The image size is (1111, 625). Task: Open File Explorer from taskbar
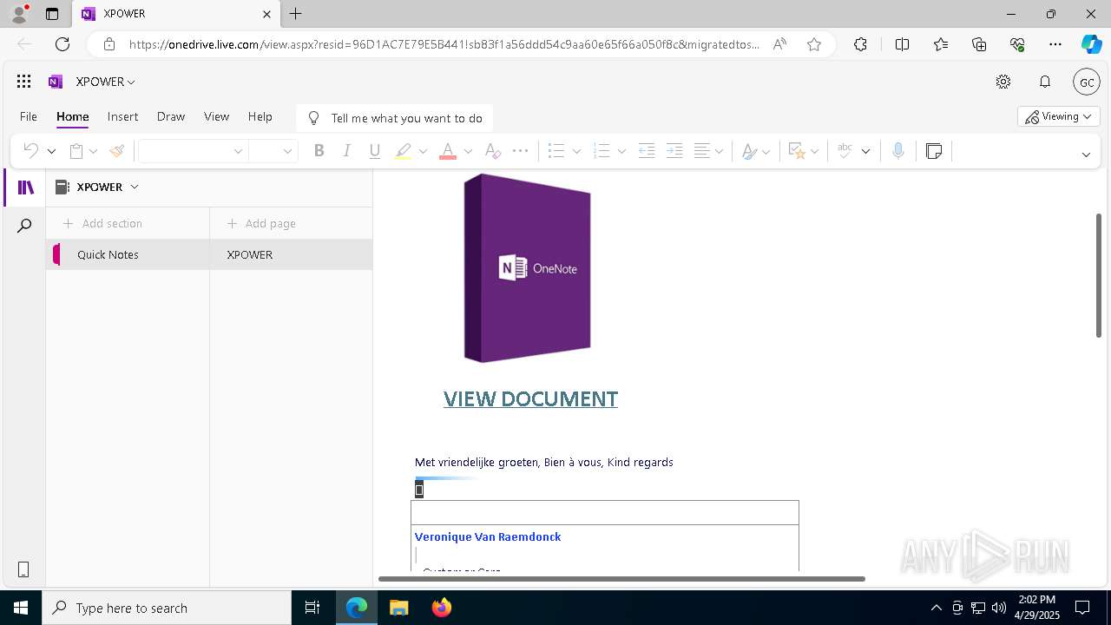point(399,608)
